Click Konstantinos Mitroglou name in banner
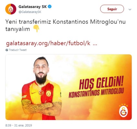137x129 pixels. click(96, 93)
